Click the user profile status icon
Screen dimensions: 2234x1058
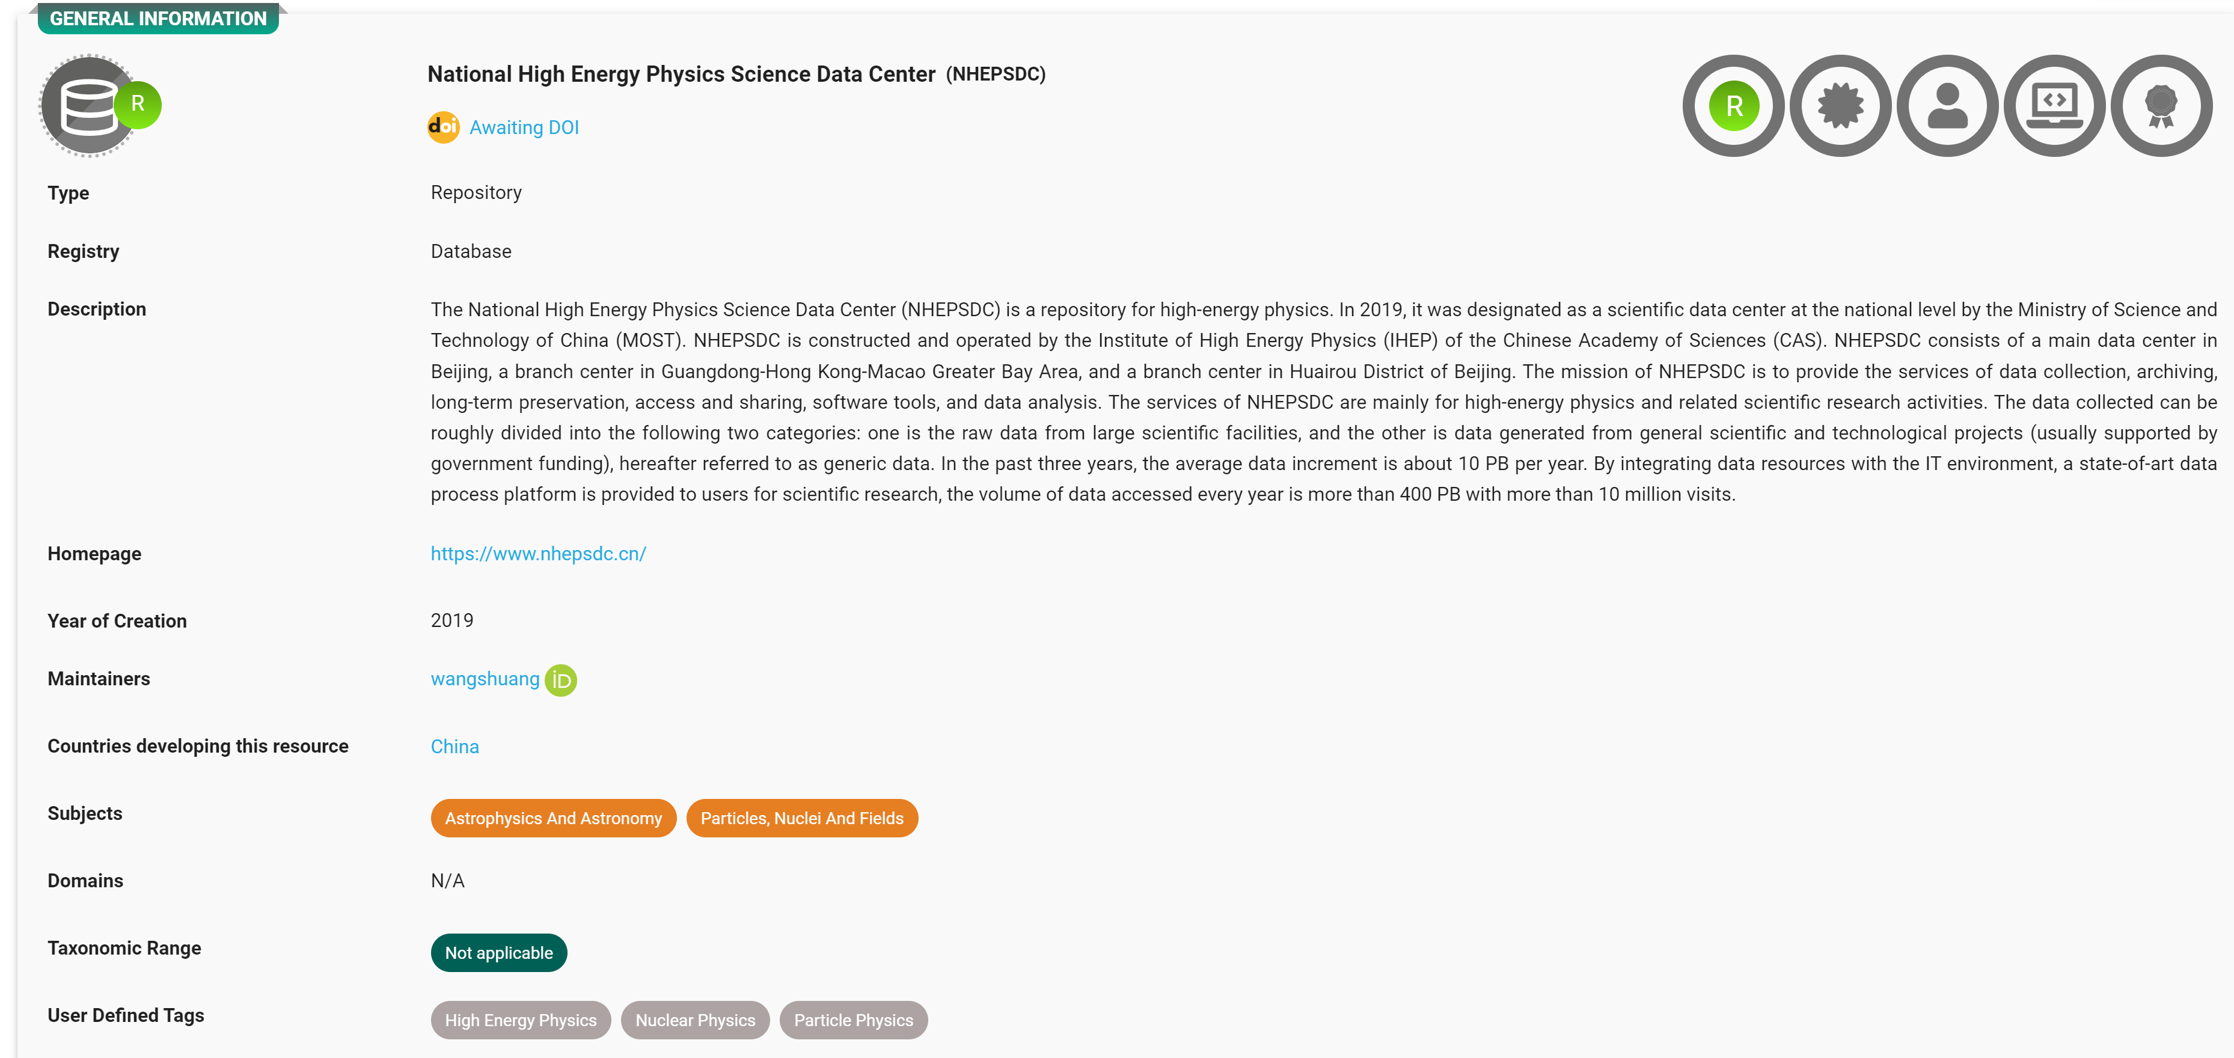pyautogui.click(x=1947, y=106)
